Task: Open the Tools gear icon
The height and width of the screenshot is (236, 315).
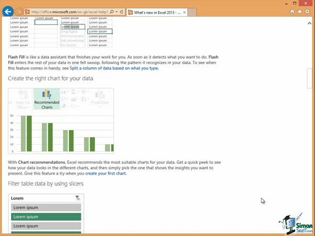Action: (x=307, y=12)
